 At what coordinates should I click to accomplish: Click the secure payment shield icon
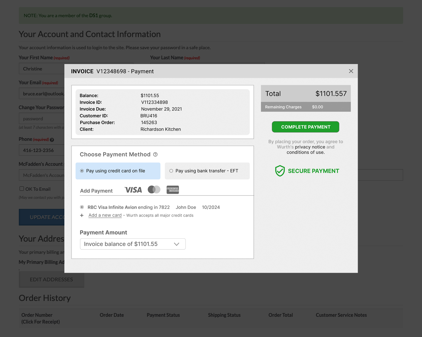(280, 171)
